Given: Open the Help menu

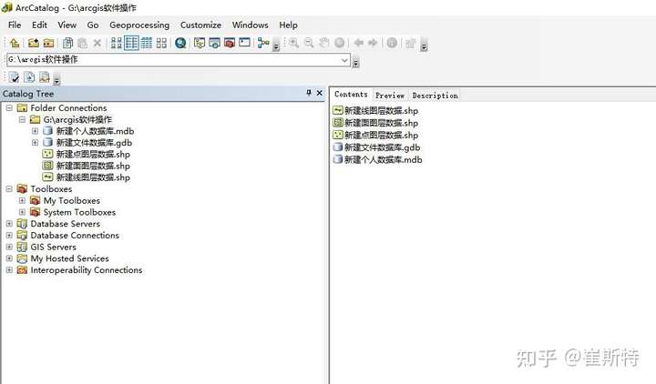Looking at the screenshot, I should click(x=288, y=25).
